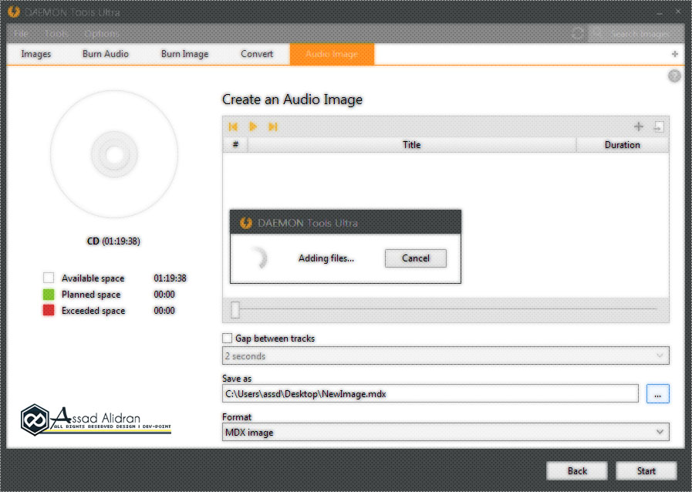Image resolution: width=692 pixels, height=492 pixels.
Task: Click the Adding files... status text
Action: [x=326, y=258]
